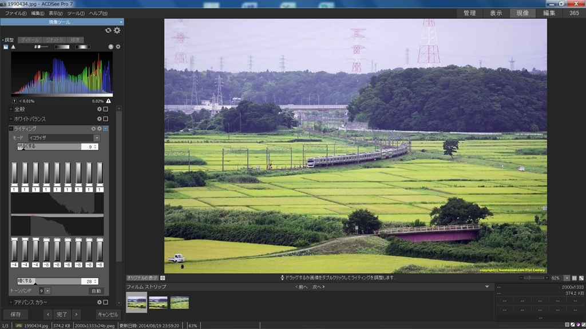
Task: Click highlight clipping warning icon at 0.02%
Action: pyautogui.click(x=108, y=101)
